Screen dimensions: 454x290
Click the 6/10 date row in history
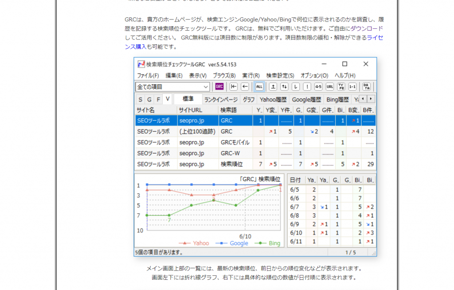tap(332, 233)
